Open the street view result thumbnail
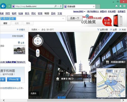Image resolution: width=127 pixels, height=102 pixels. point(20,50)
